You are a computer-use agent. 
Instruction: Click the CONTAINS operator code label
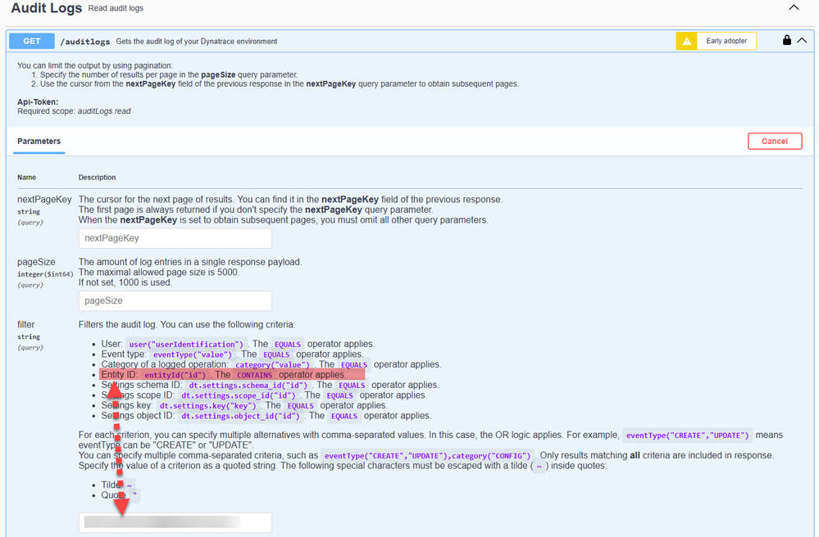255,375
